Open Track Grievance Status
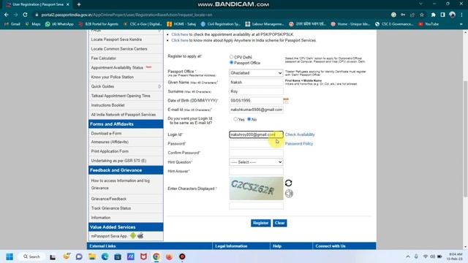468x263 pixels. click(x=111, y=208)
